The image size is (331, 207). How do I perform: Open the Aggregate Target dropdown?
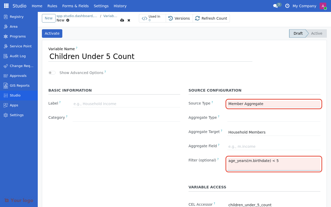(274, 132)
